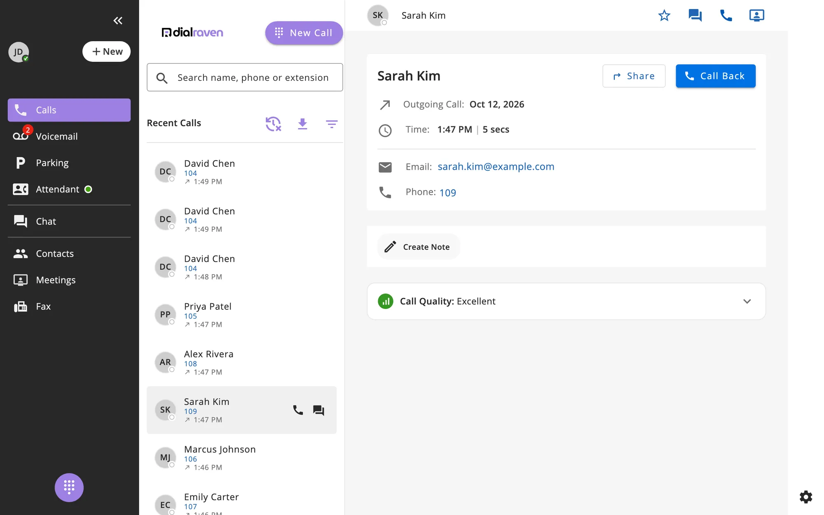824x515 pixels.
Task: Open sarah.kim@example.com email link
Action: (x=496, y=166)
